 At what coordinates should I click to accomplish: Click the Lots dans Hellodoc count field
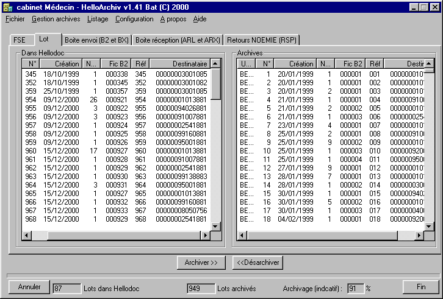click(67, 289)
